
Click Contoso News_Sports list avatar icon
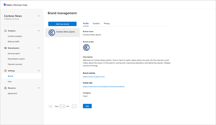(x=52, y=33)
